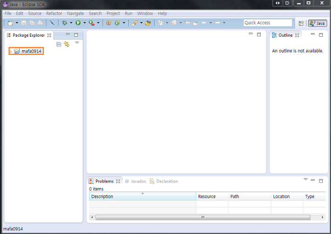Open the Back history dropdown arrow
The height and width of the screenshot is (234, 331).
pos(211,23)
